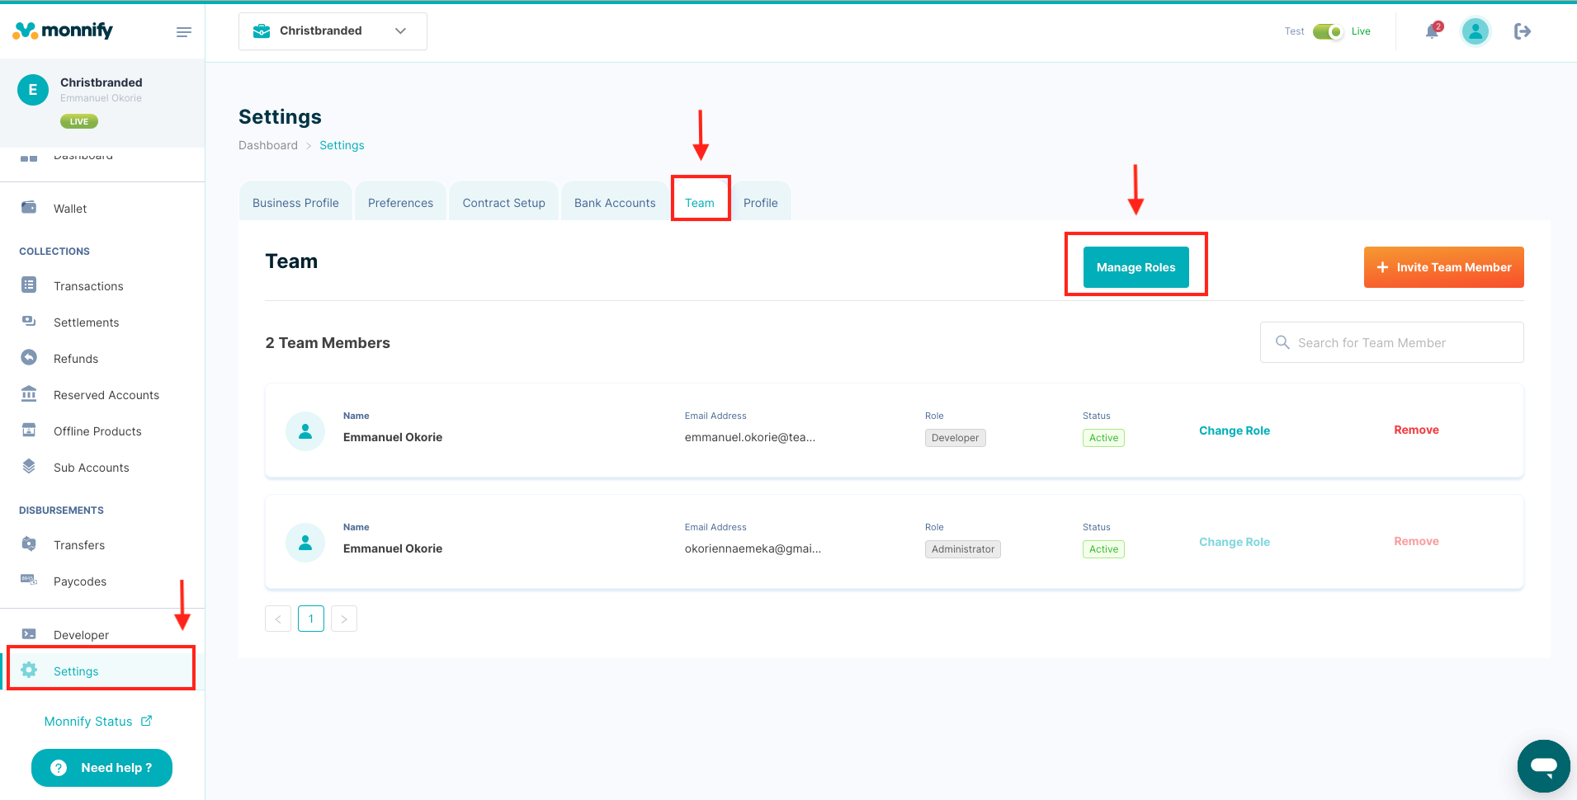
Task: Click the logout icon in header
Action: coord(1522,31)
